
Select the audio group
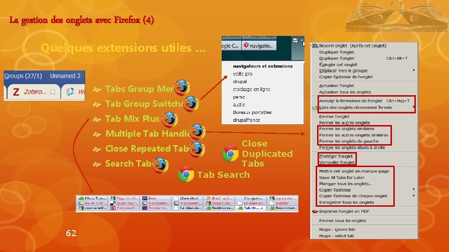pos(239,105)
